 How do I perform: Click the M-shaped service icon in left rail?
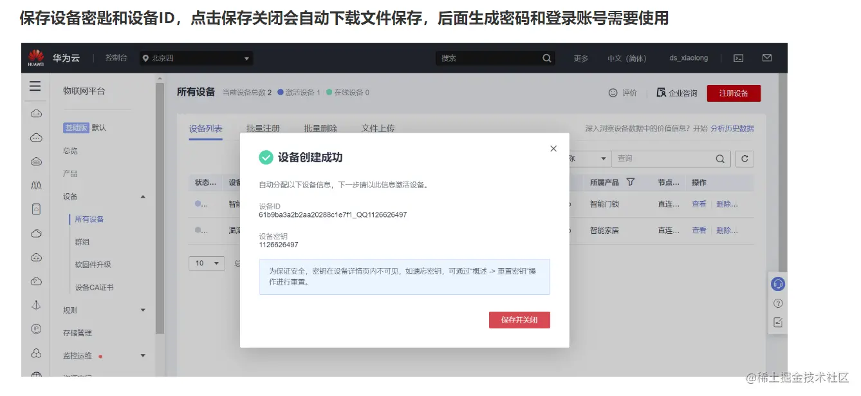(x=36, y=185)
